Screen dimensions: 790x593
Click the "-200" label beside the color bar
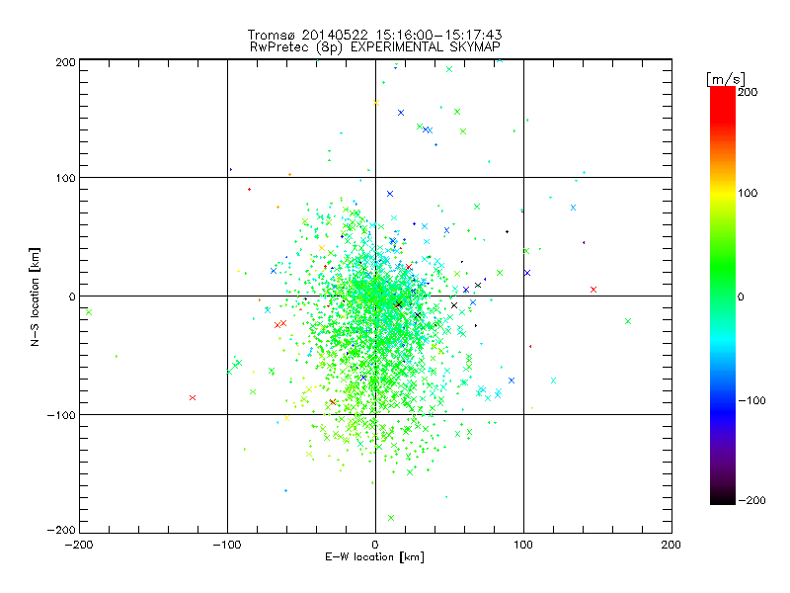751,501
